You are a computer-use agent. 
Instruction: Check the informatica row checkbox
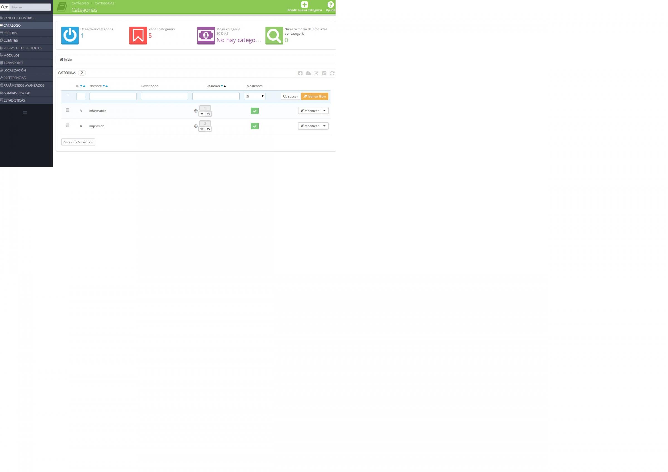point(68,110)
